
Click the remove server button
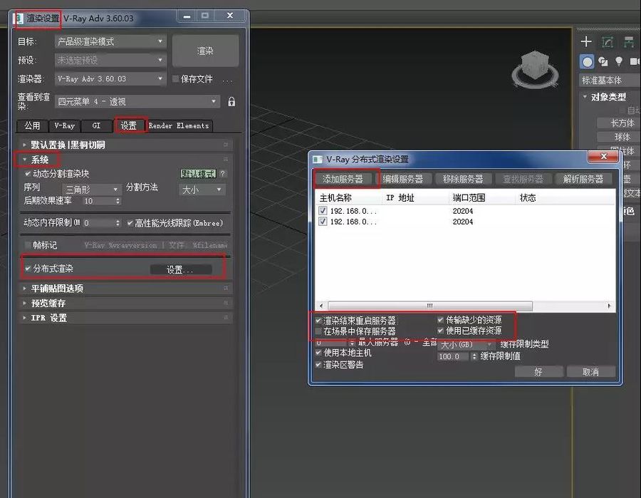click(x=463, y=179)
